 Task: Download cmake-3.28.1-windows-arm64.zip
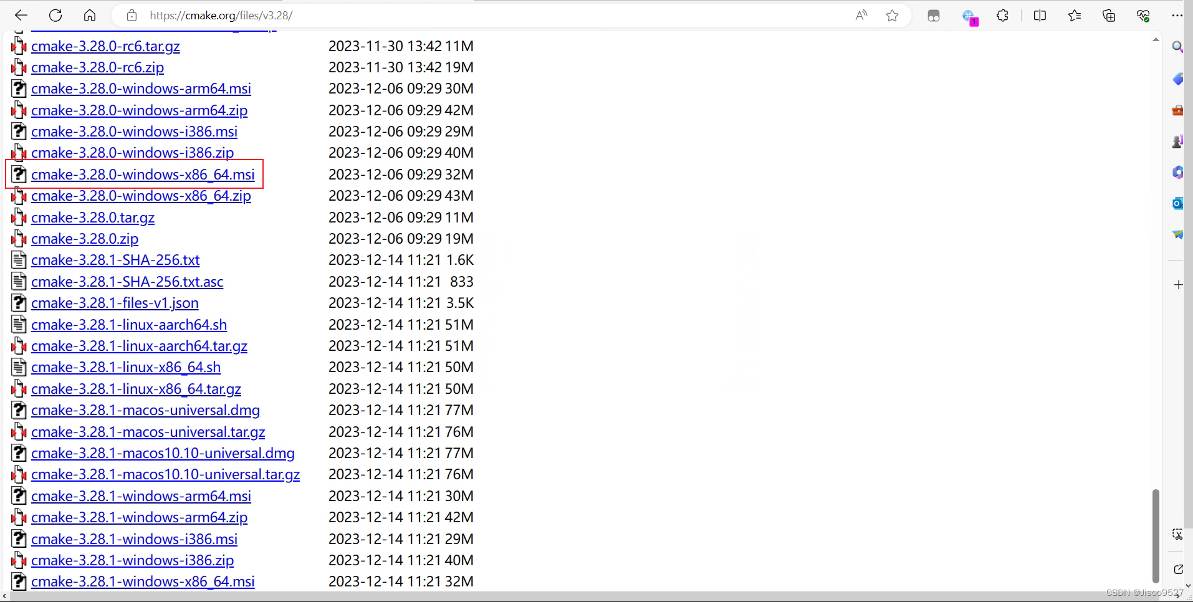[139, 517]
